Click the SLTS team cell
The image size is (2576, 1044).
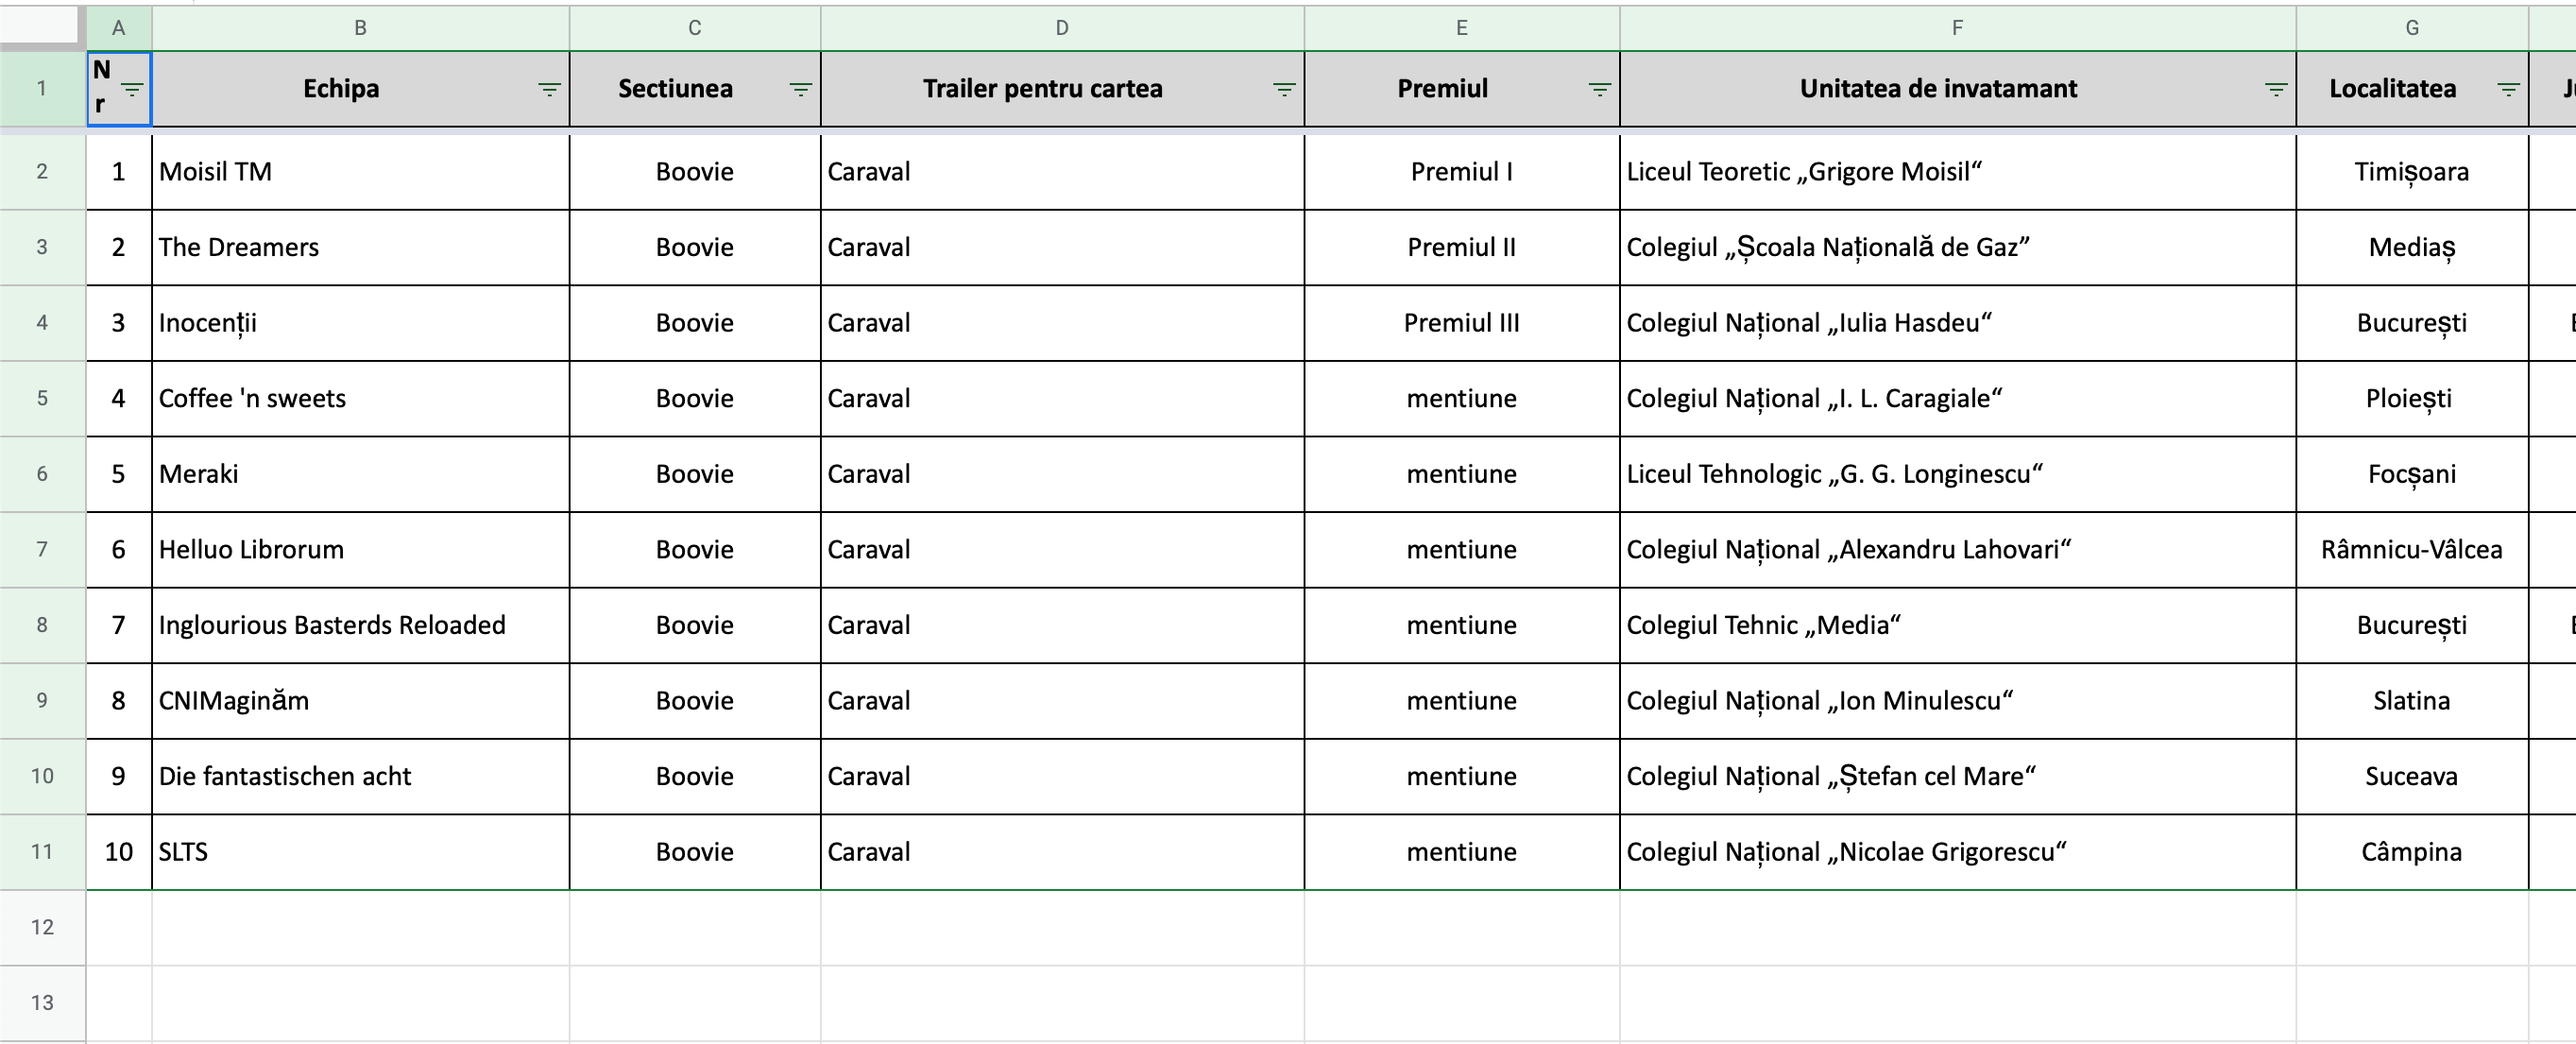tap(361, 852)
